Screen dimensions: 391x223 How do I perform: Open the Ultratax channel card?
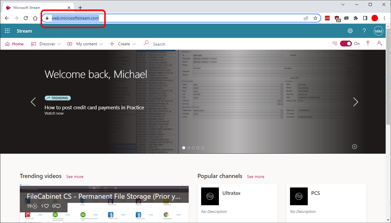click(238, 203)
